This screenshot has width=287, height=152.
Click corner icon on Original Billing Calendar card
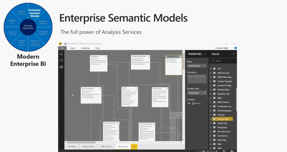(149, 56)
